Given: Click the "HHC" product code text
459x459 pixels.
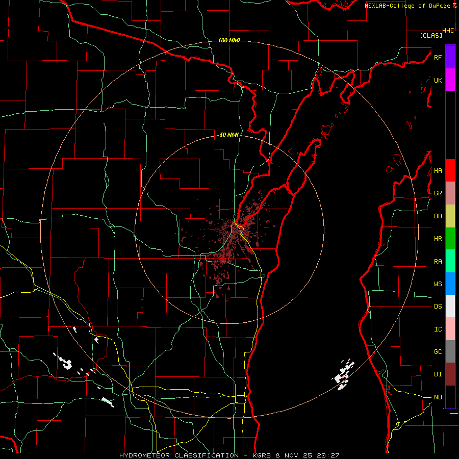Looking at the screenshot, I should 448,31.
